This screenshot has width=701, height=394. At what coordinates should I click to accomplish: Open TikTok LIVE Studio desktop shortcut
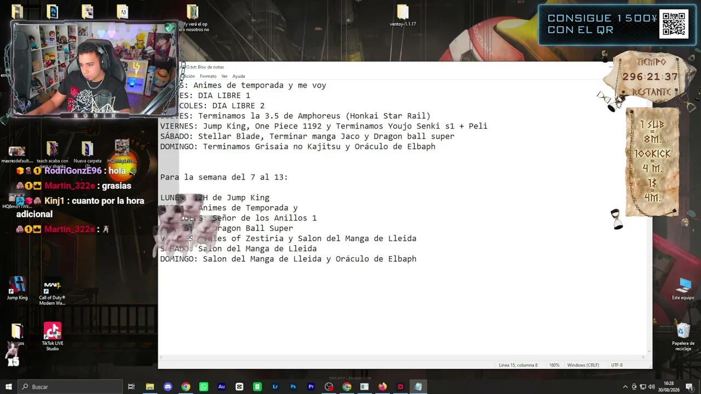pos(52,337)
